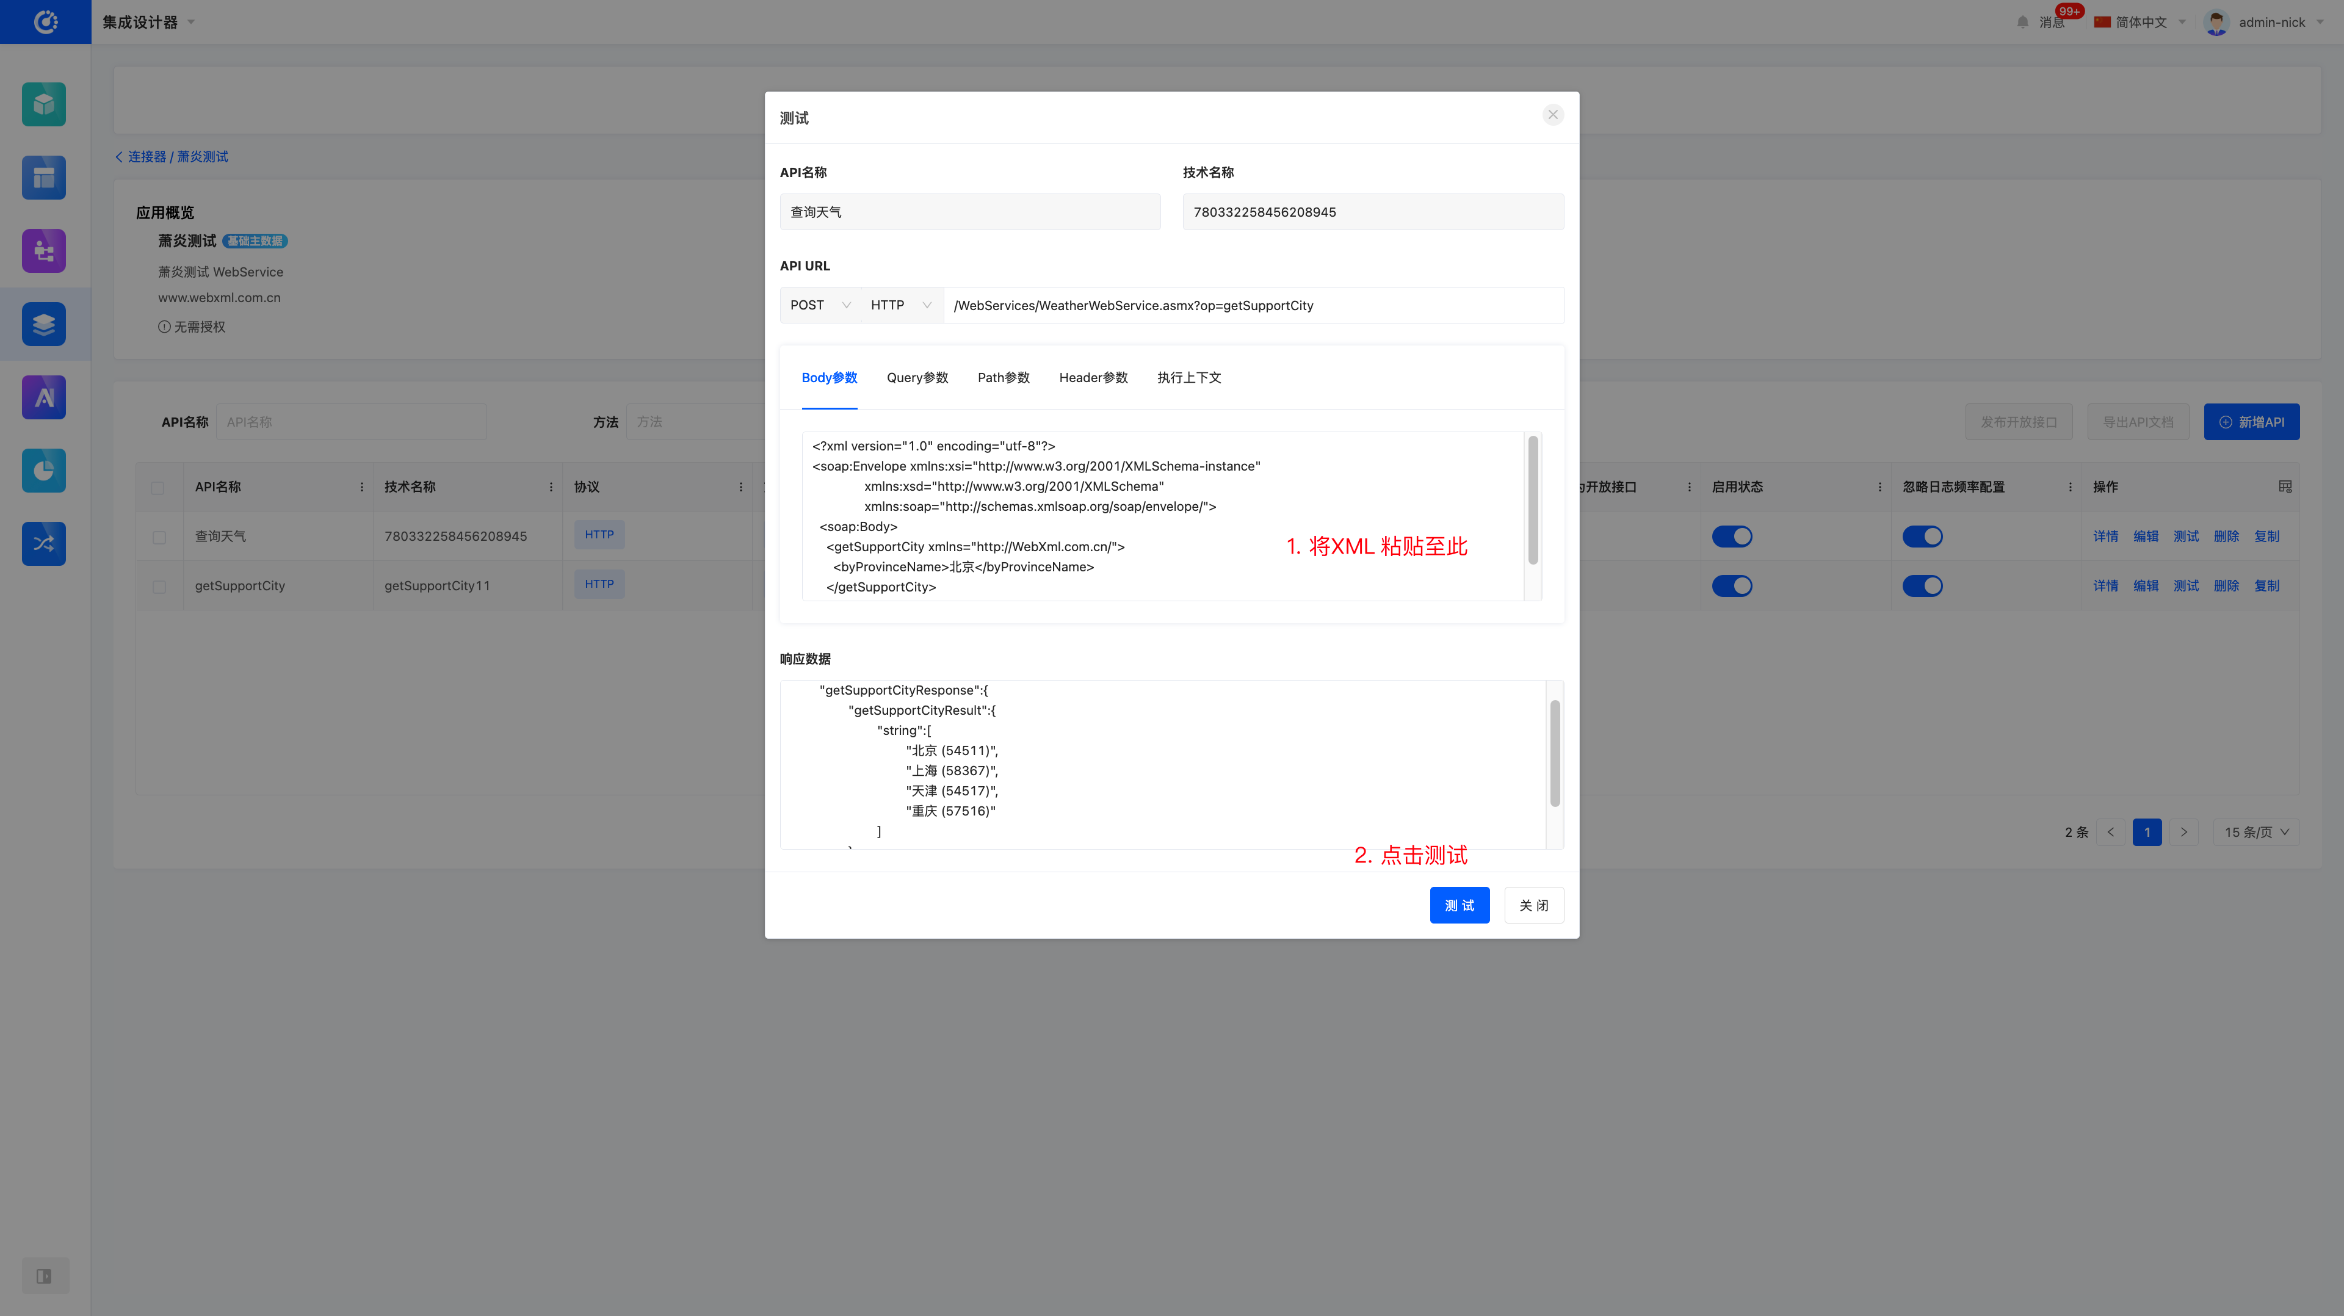Click table column settings icon
Viewport: 2344px width, 1316px height.
[x=2284, y=487]
